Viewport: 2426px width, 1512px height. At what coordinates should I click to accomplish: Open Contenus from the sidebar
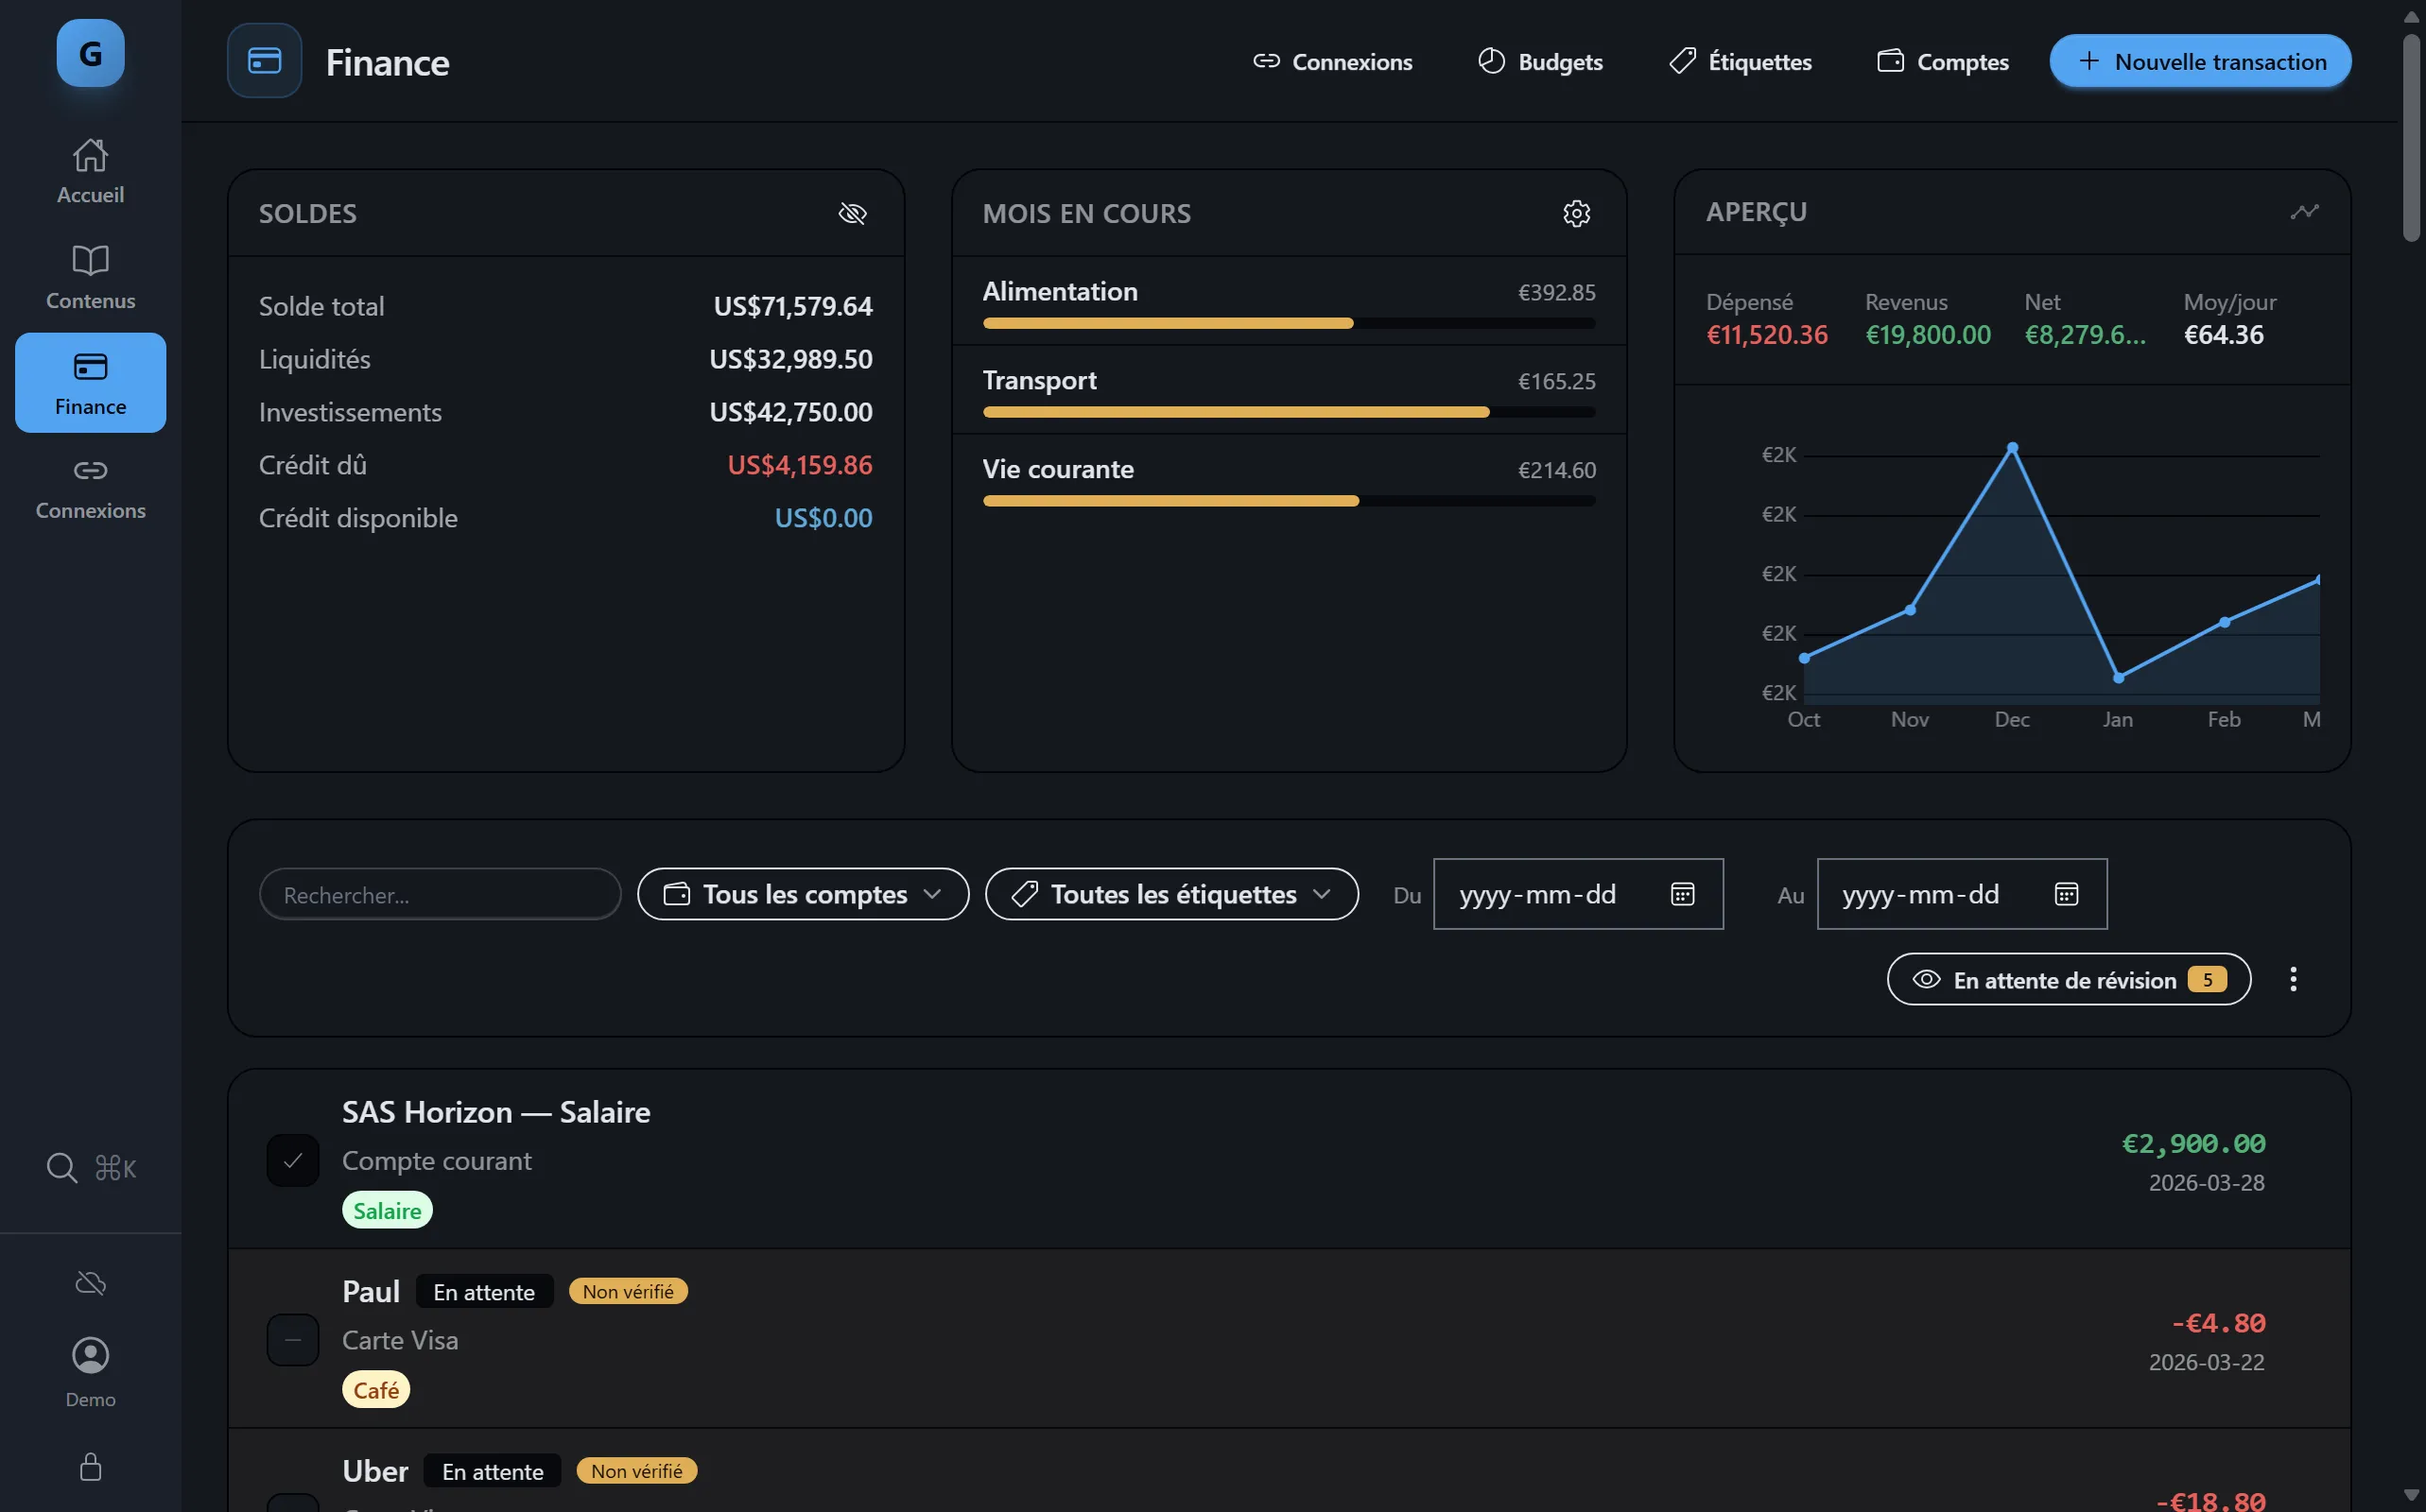[89, 275]
